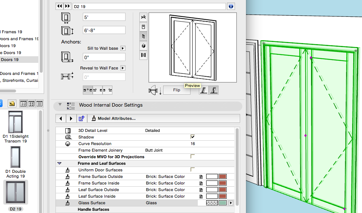This screenshot has height=213, width=362.
Task: Go to previous library part with double-left arrows
Action: (x=59, y=6)
